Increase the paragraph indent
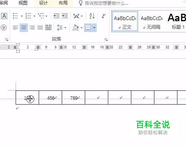Image resolution: width=186 pixels, height=147 pixels. click(65, 16)
